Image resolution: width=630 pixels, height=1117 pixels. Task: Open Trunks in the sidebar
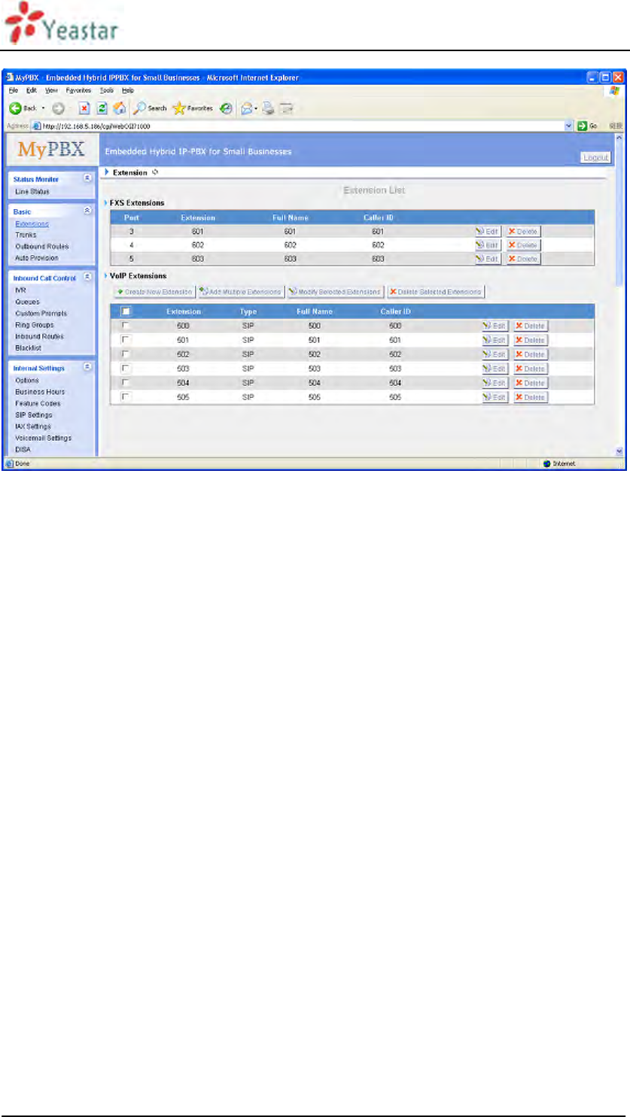(x=26, y=235)
